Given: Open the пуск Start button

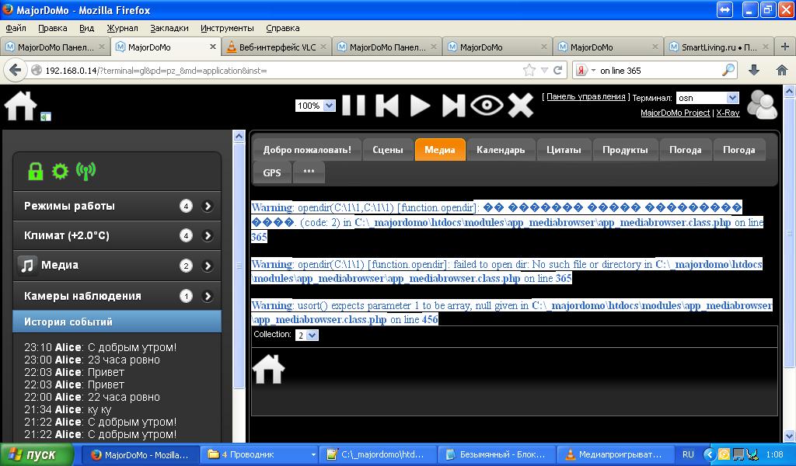Looking at the screenshot, I should [x=37, y=455].
